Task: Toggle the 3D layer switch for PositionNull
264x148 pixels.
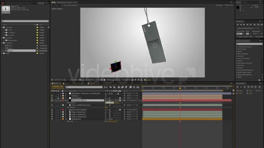Action: 120,98
